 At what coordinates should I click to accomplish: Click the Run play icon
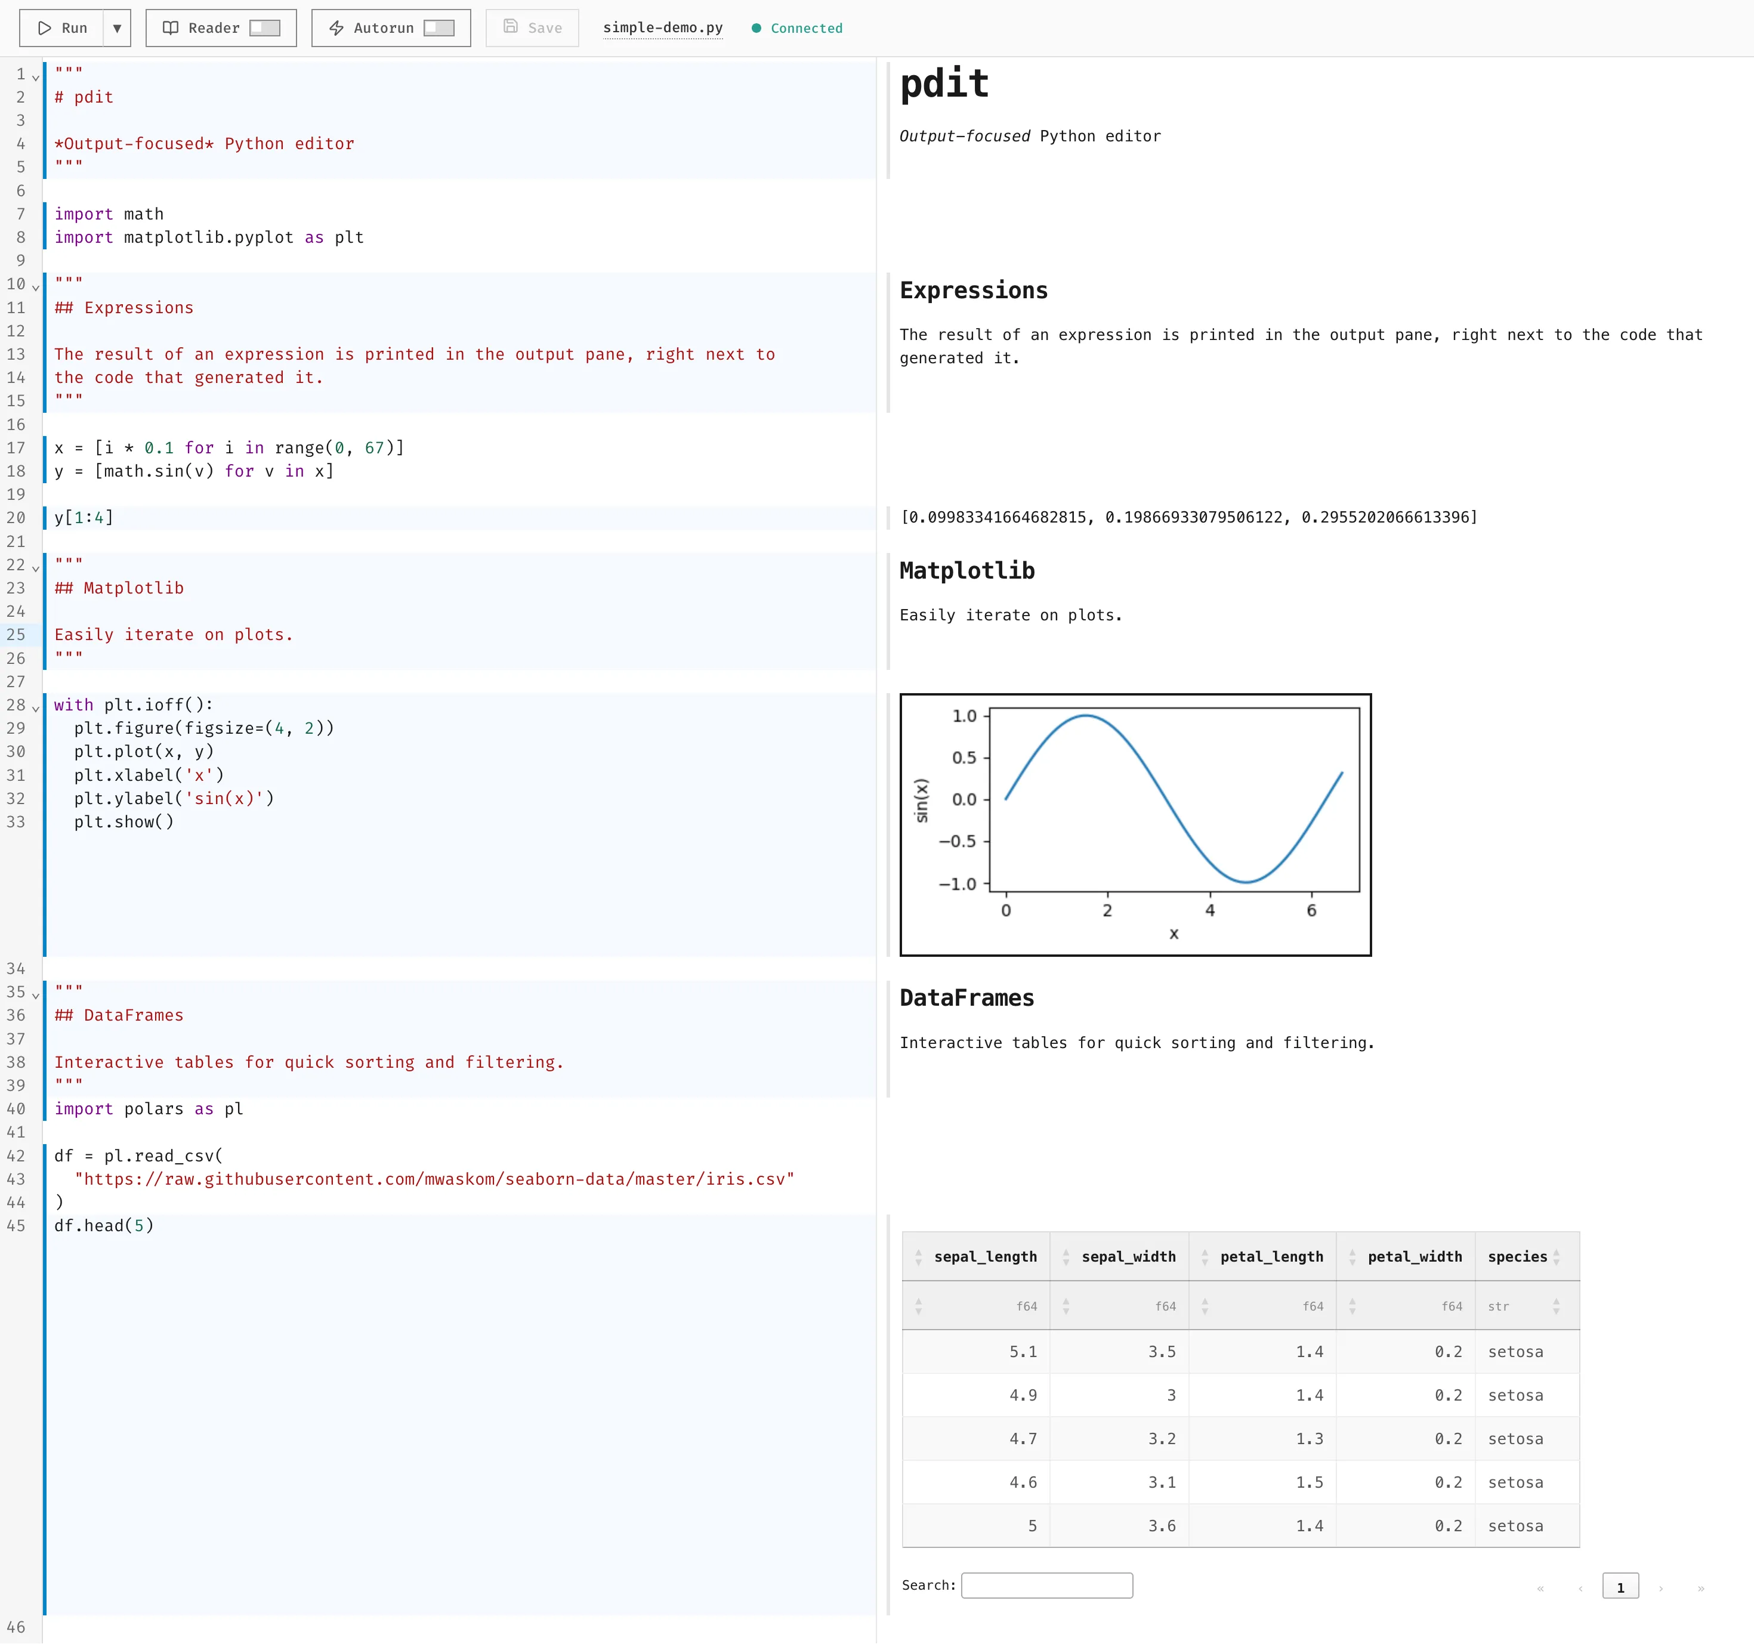(x=45, y=28)
